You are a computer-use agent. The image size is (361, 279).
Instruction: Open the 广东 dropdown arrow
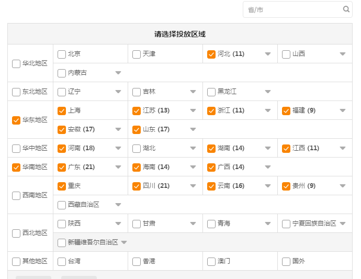click(x=118, y=167)
